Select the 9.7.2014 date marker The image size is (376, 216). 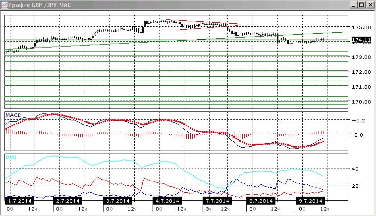pos(310,201)
